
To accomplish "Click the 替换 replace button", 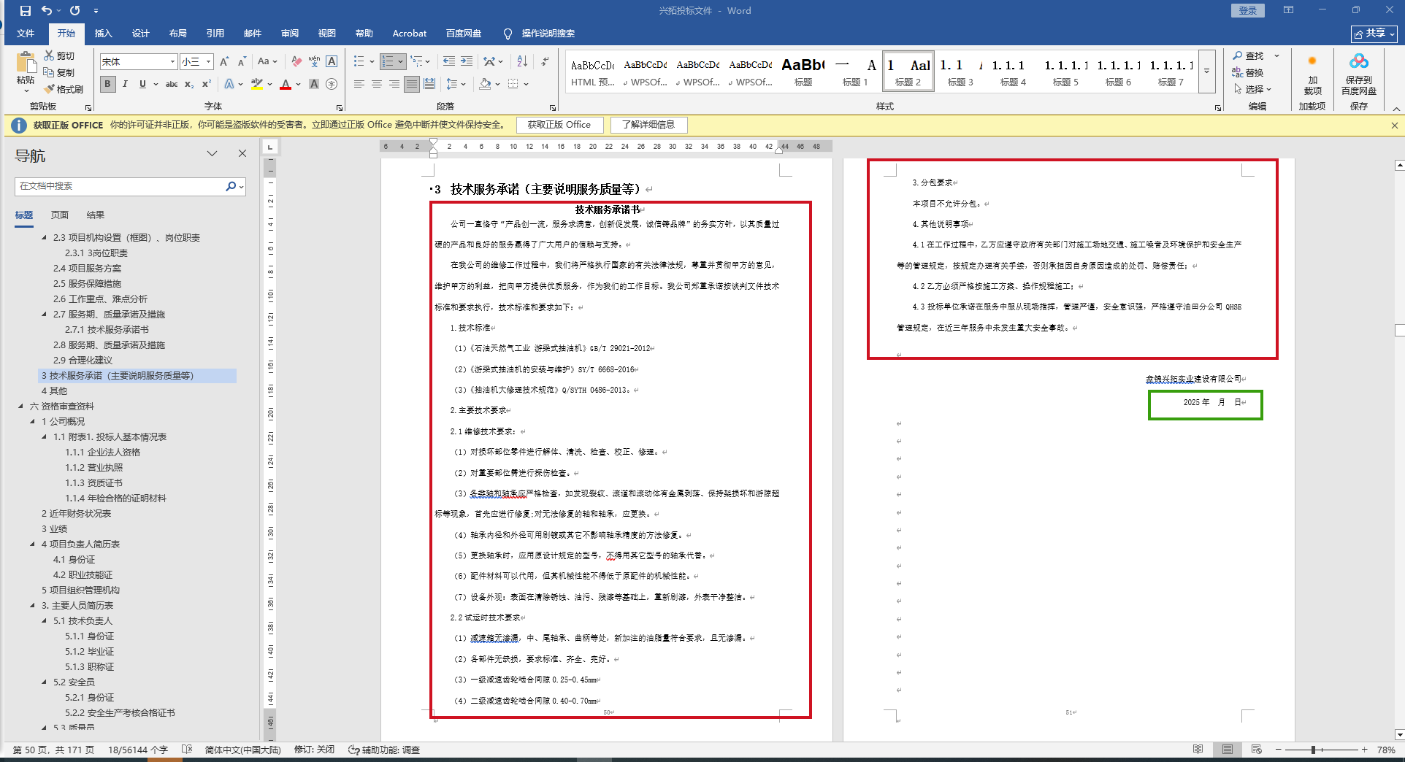I will coord(1248,72).
